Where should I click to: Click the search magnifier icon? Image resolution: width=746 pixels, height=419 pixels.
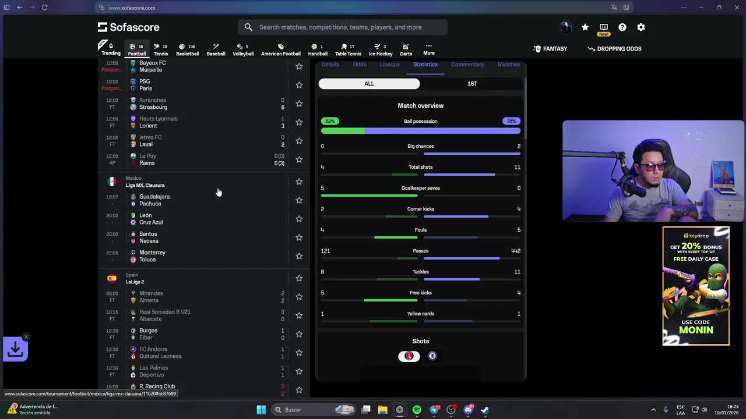[x=248, y=27]
